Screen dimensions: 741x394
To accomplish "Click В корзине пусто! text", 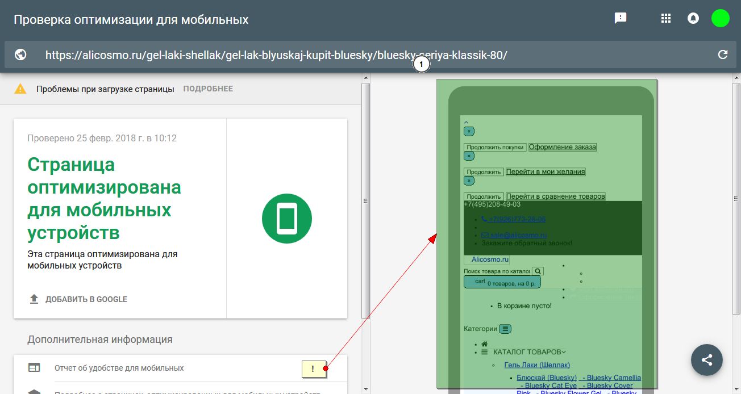I will pos(524,306).
